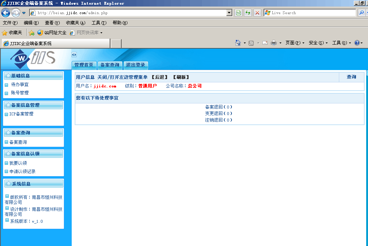
Task: Switch to the 备案查询 tab
Action: [x=110, y=65]
